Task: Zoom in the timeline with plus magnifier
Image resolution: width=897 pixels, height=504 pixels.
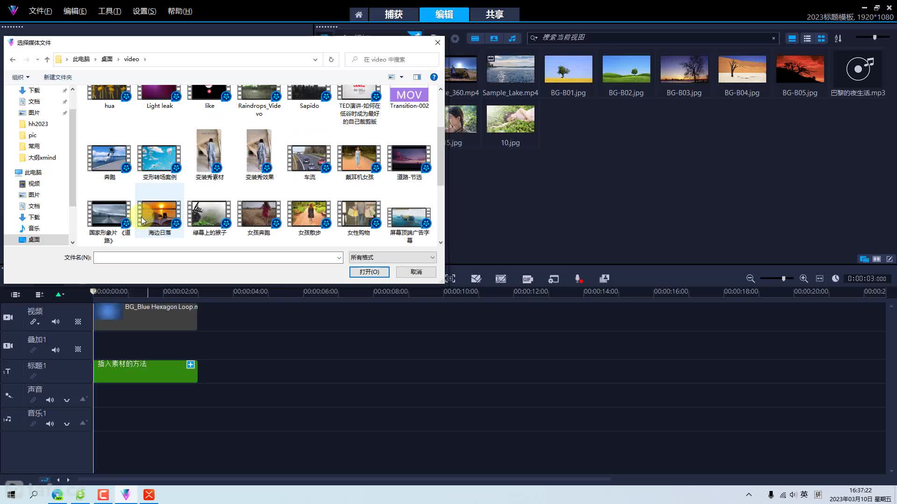Action: [804, 279]
